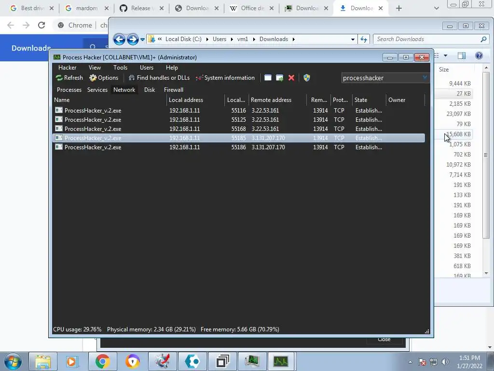Click the Explorer address bar refresh button
The image size is (494, 371).
coord(364,39)
